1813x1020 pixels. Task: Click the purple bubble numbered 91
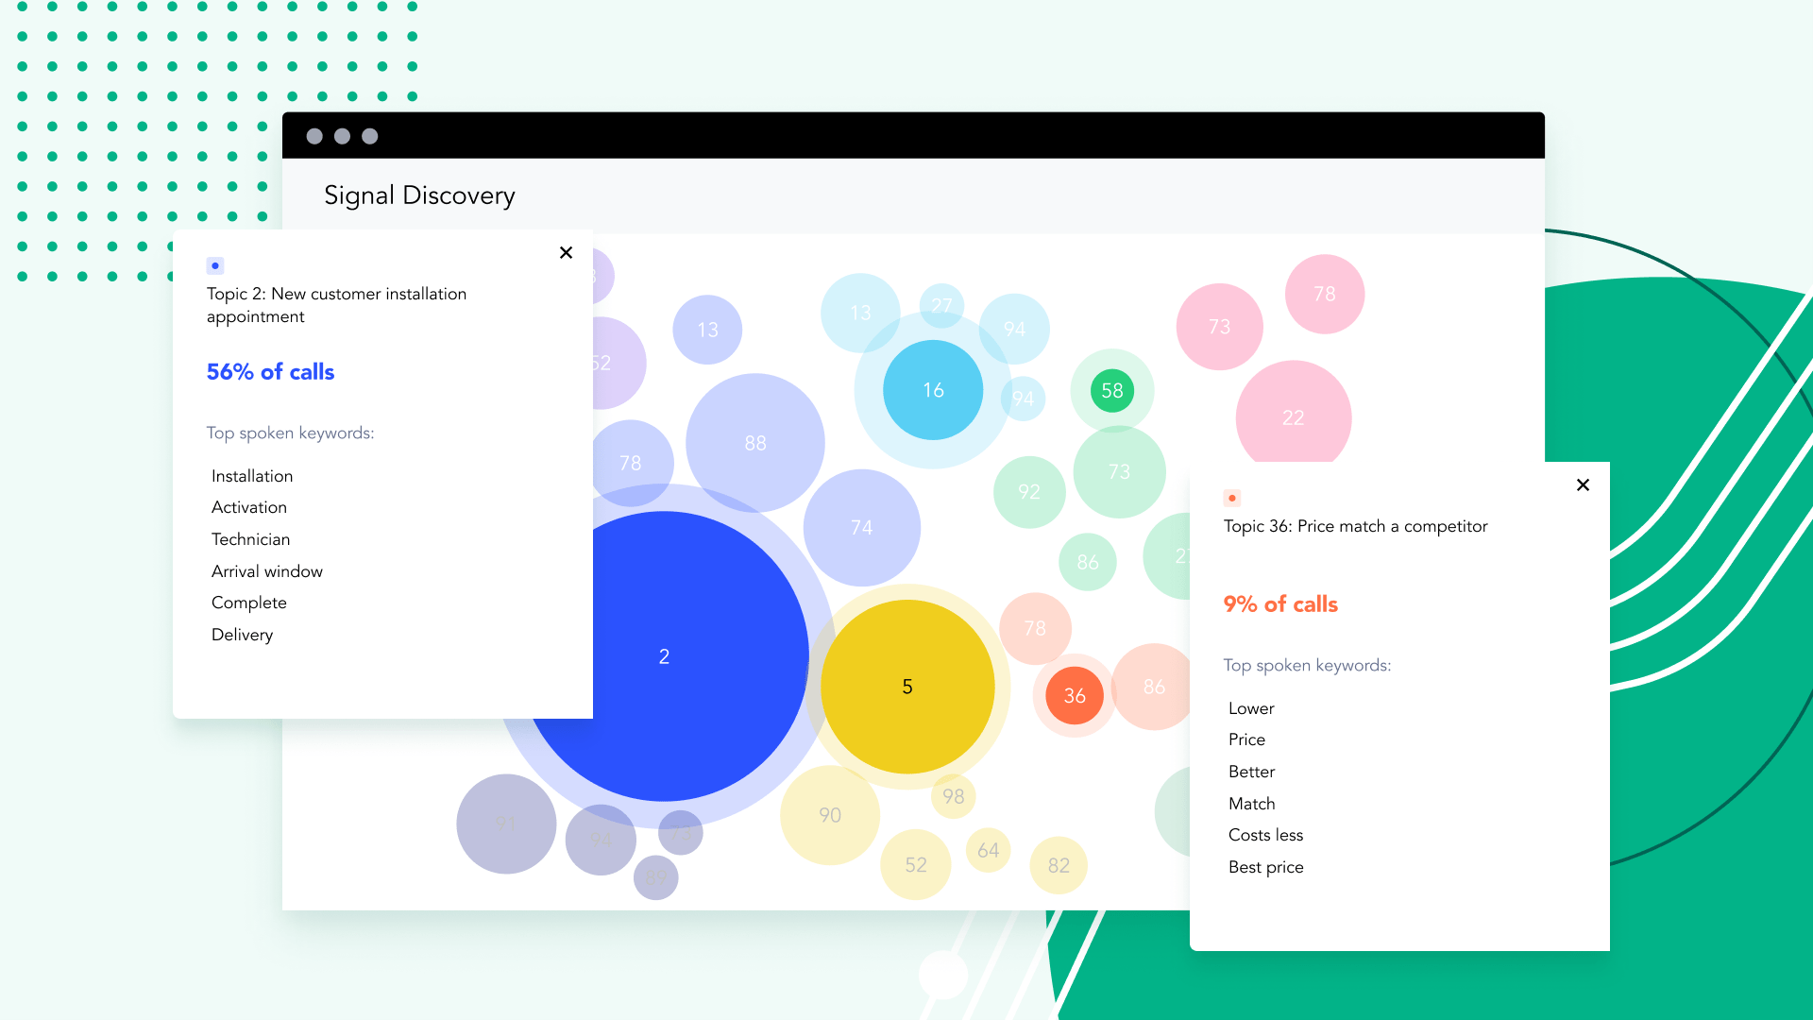point(505,824)
